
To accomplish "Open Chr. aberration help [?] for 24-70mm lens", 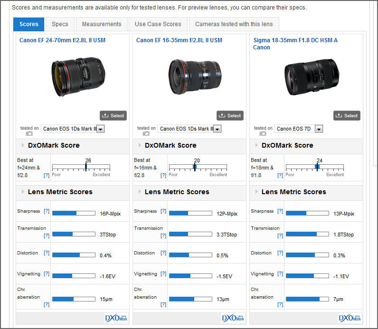I will 47,304.
